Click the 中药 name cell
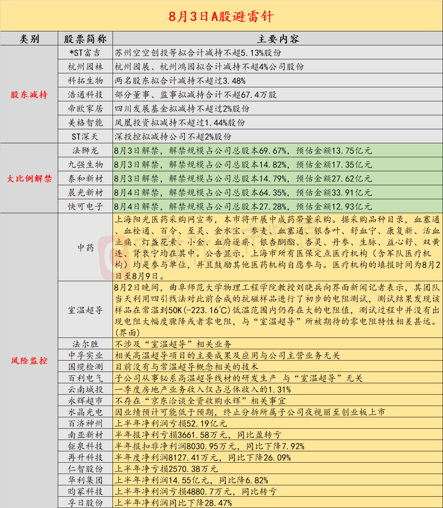 pos(85,248)
